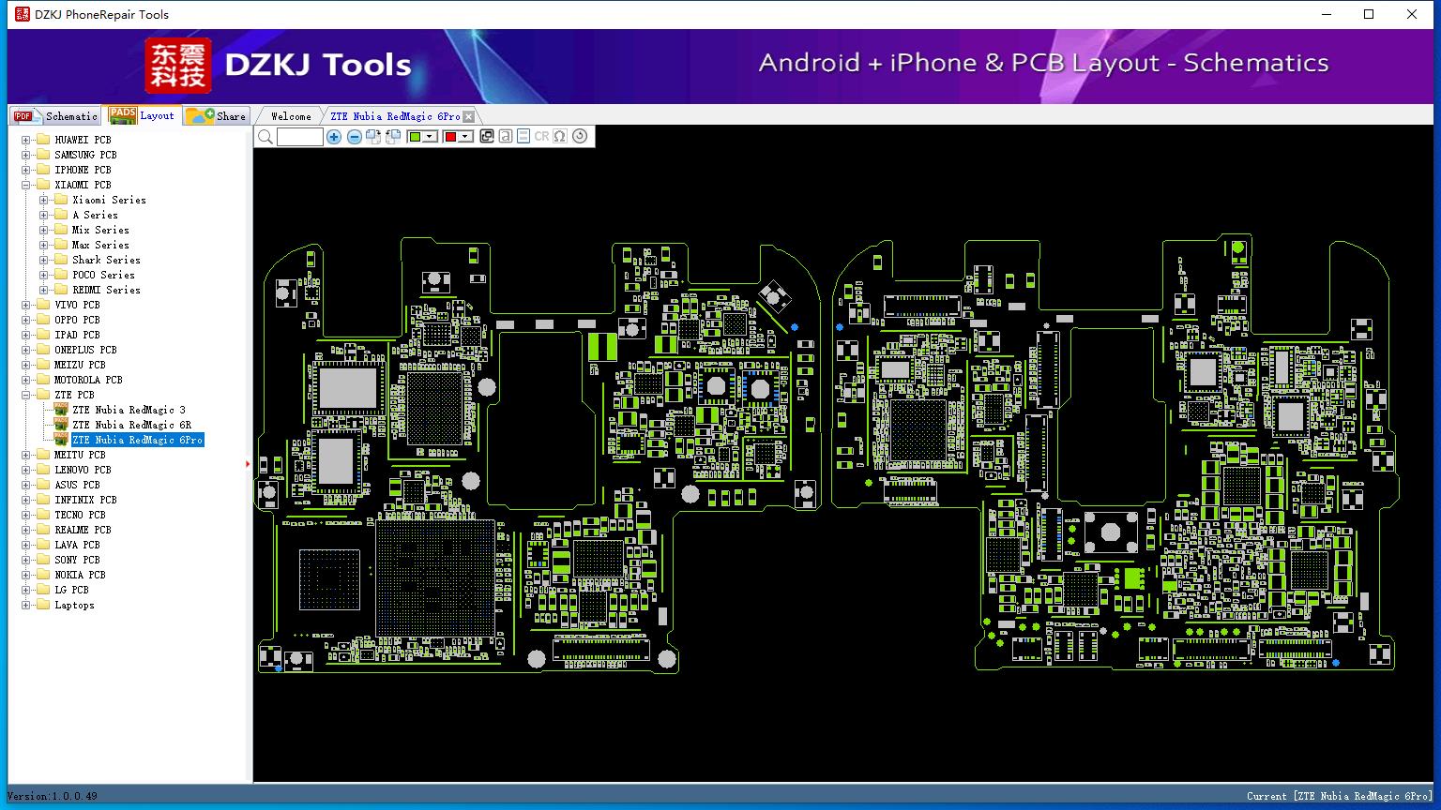This screenshot has width=1441, height=810.
Task: Switch to the Schematic tab
Action: pos(56,116)
